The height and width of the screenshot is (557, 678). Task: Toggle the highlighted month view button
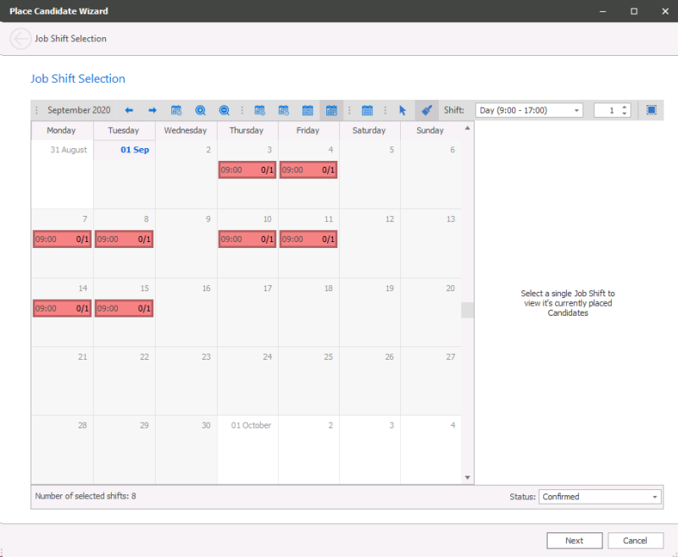[x=331, y=110]
